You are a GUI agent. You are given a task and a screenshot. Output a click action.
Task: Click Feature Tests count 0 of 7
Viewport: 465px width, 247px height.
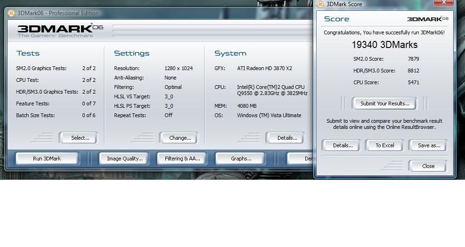[89, 104]
